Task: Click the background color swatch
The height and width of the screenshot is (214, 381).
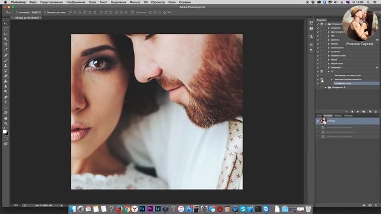Action: [x=7, y=133]
